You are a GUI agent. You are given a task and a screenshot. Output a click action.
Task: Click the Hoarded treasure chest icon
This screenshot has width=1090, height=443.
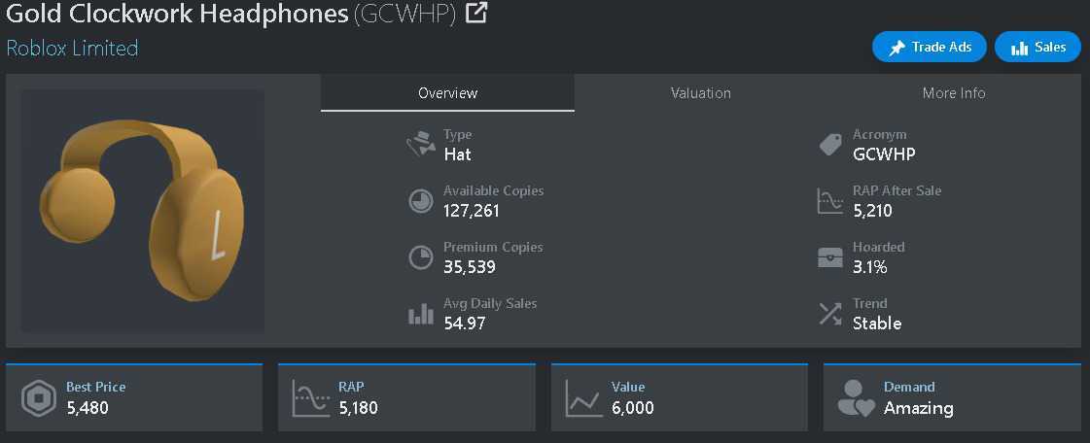829,257
